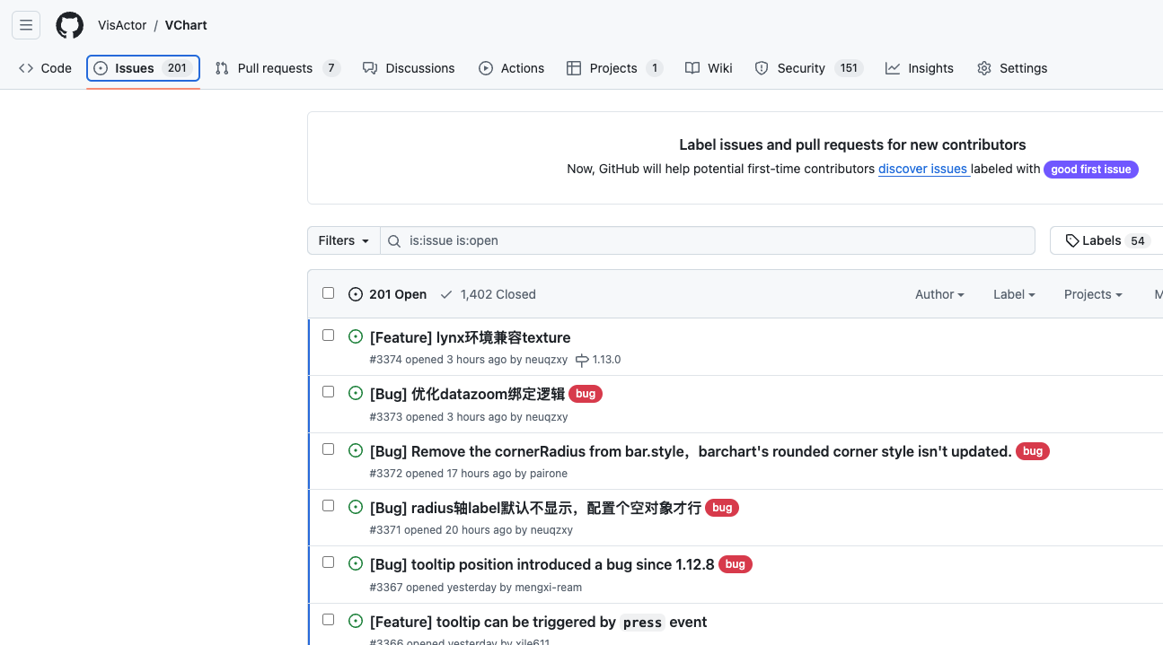Click the 1.13.0 milestone link
Screen dimensions: 1163x645
598,360
